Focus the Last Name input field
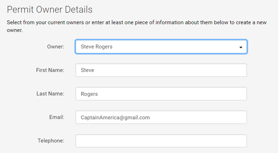 (x=161, y=94)
